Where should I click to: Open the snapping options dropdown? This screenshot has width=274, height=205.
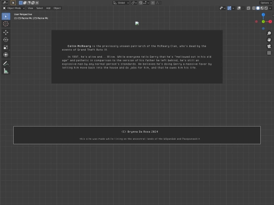point(146,3)
